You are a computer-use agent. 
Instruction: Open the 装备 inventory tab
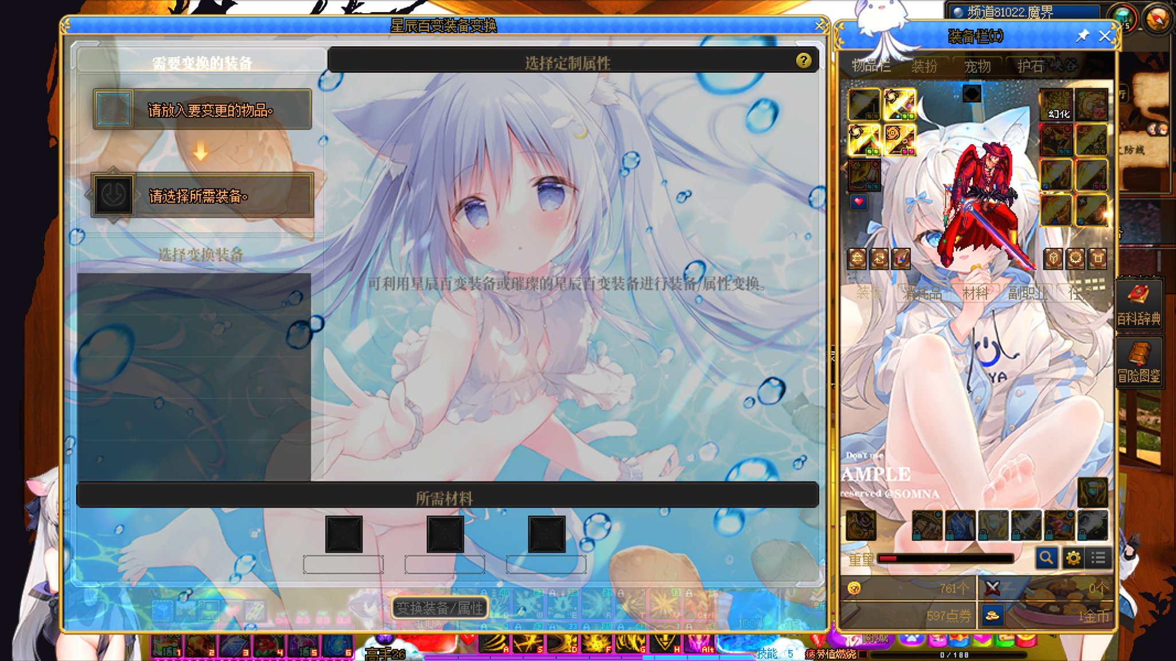868,293
